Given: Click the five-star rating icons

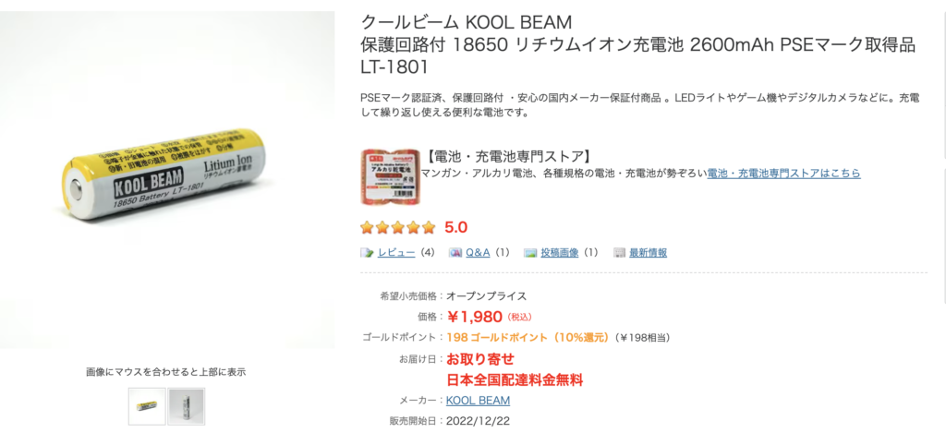Looking at the screenshot, I should point(397,226).
